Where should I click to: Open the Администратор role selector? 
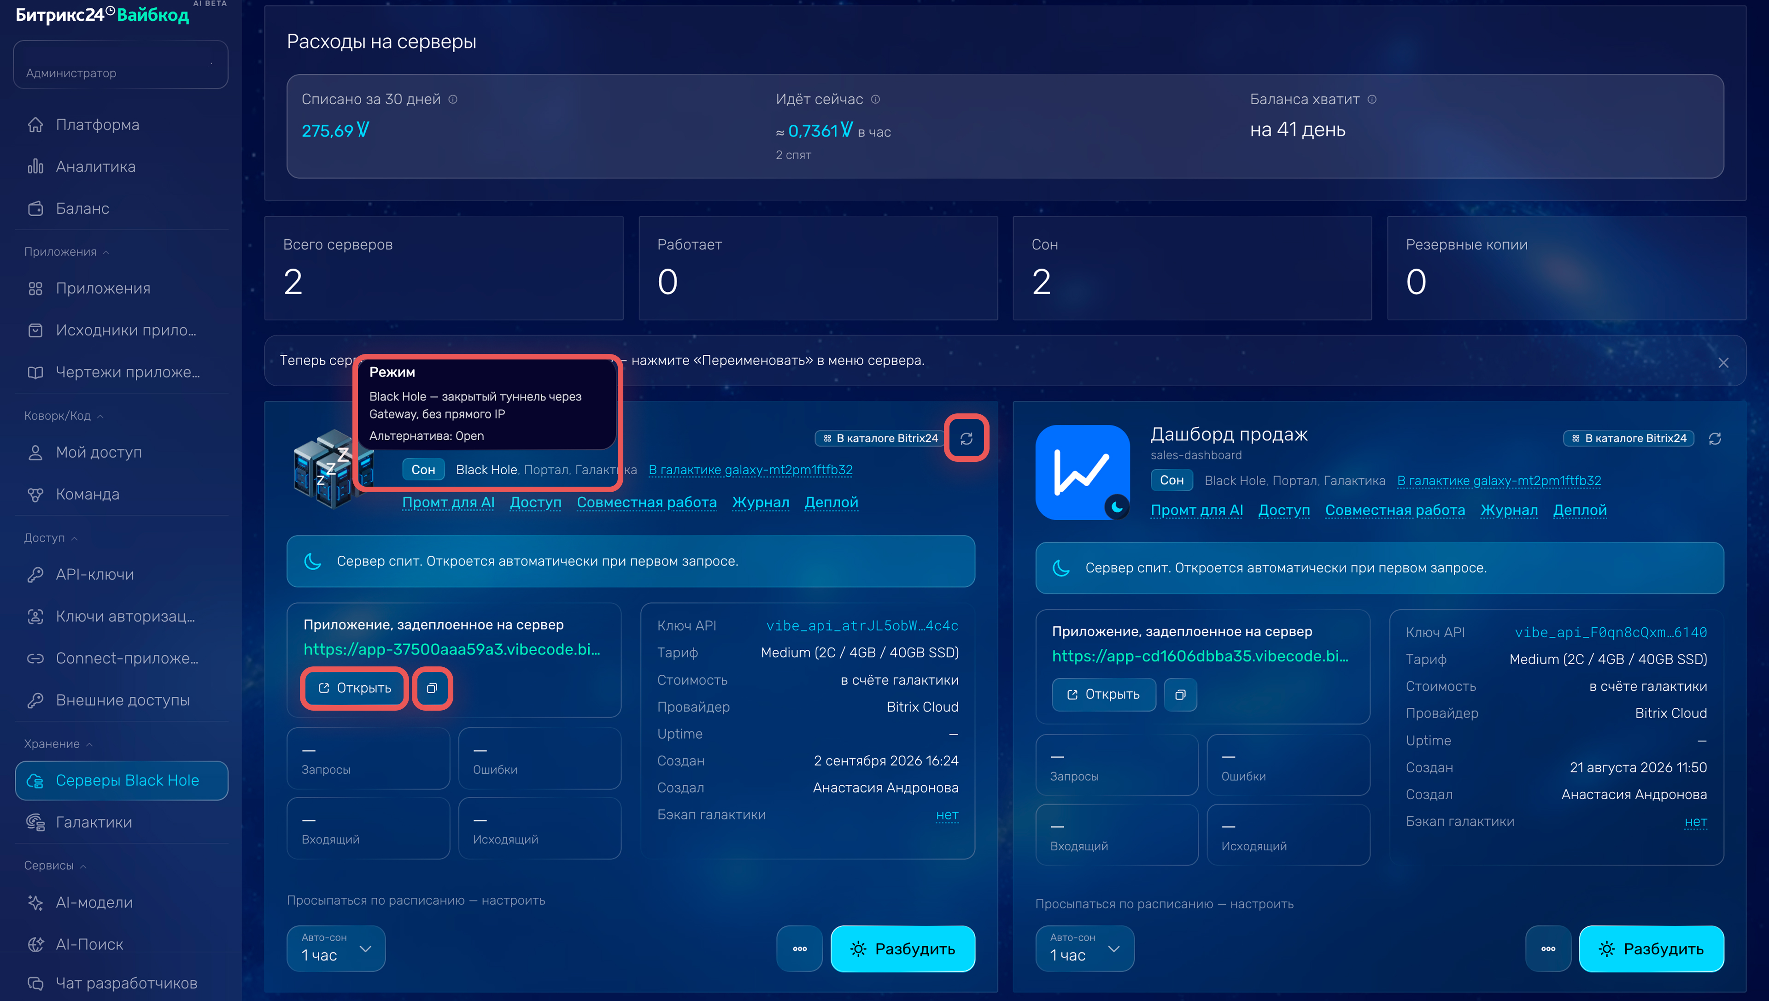[121, 65]
